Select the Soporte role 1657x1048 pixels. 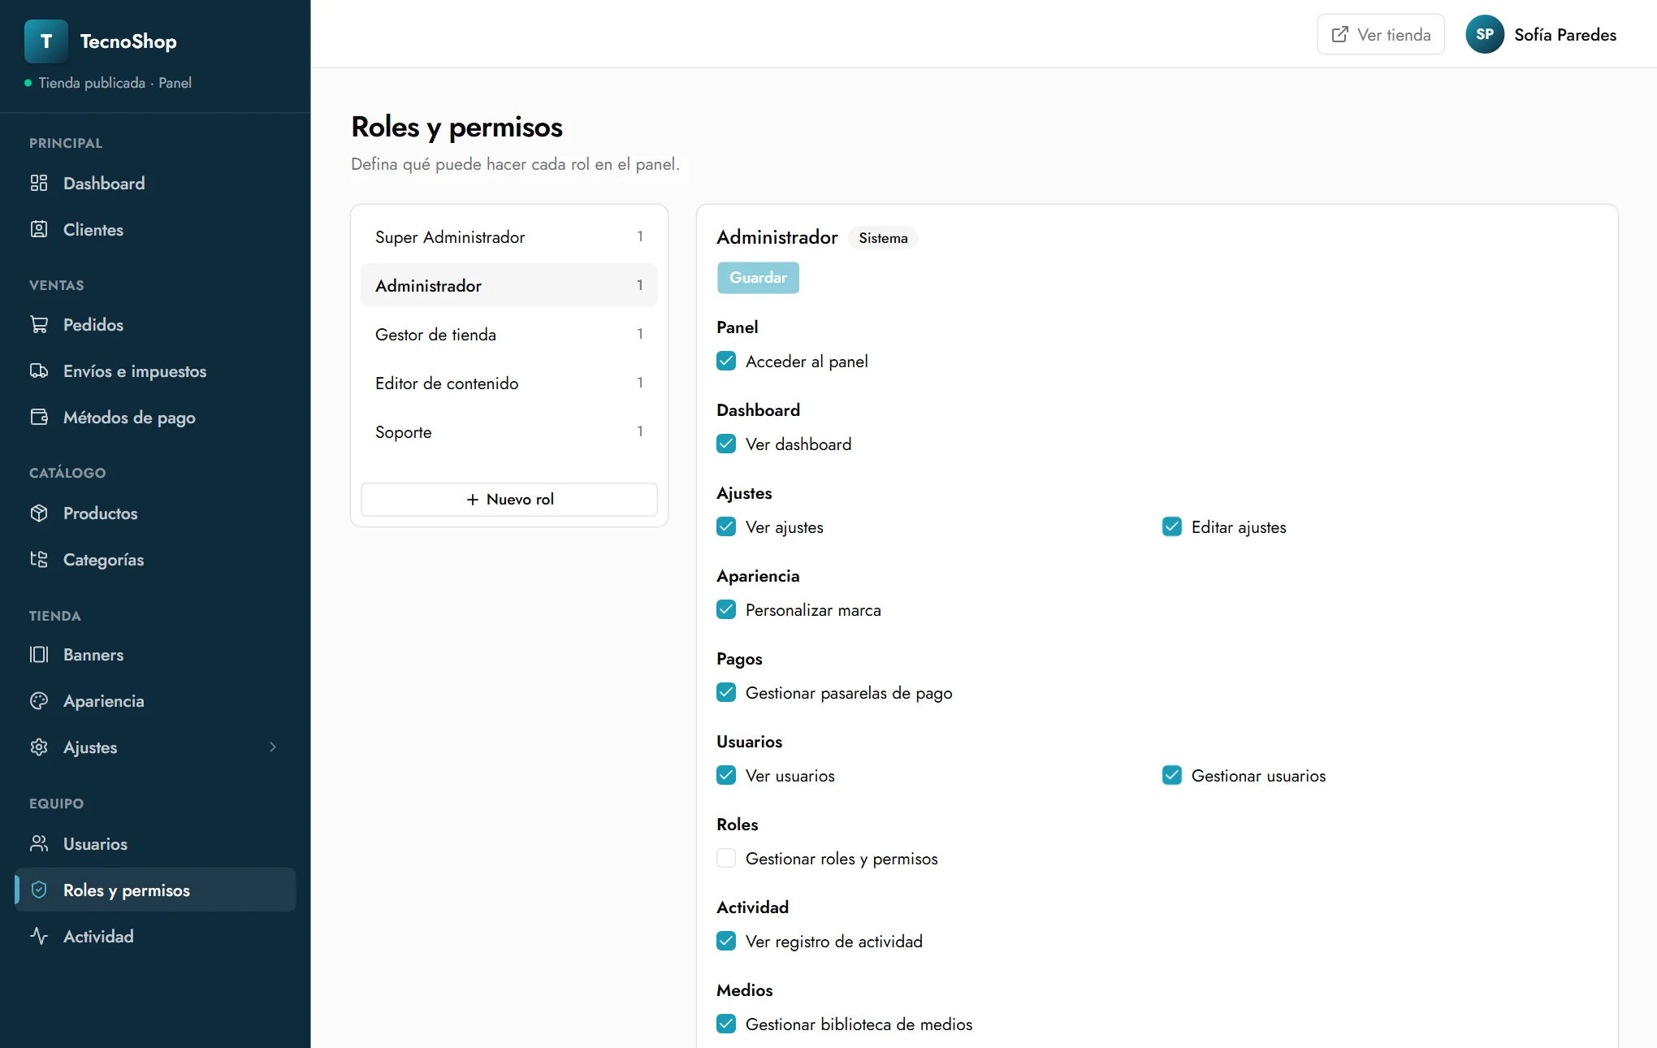509,431
